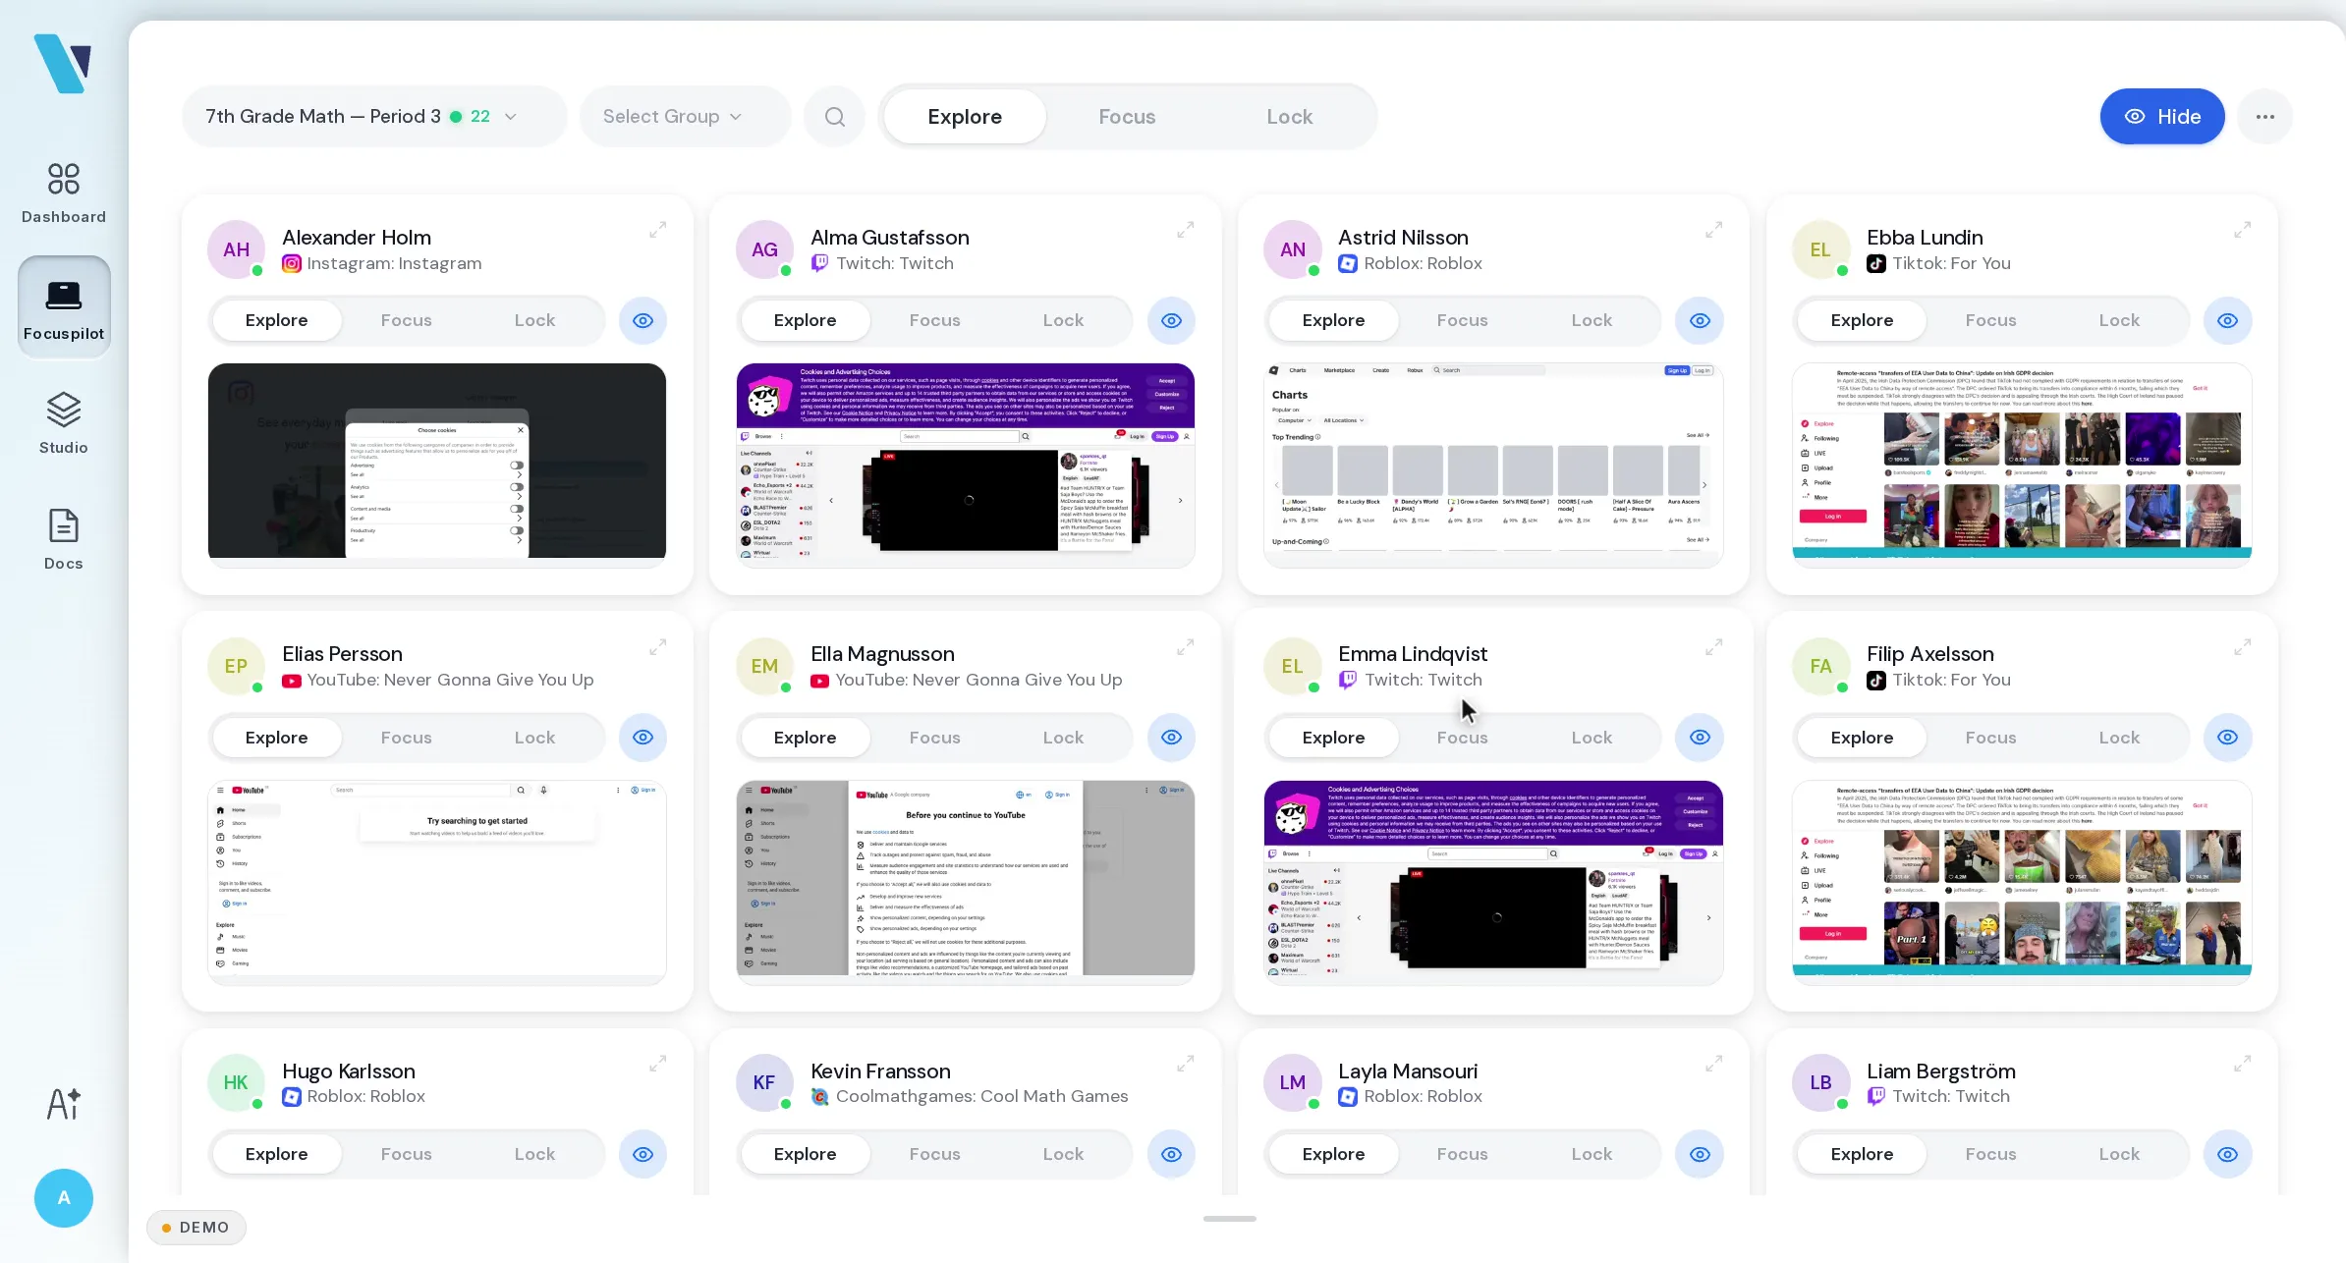
Task: Lock Alma Gustafsson's device
Action: pyautogui.click(x=1063, y=321)
